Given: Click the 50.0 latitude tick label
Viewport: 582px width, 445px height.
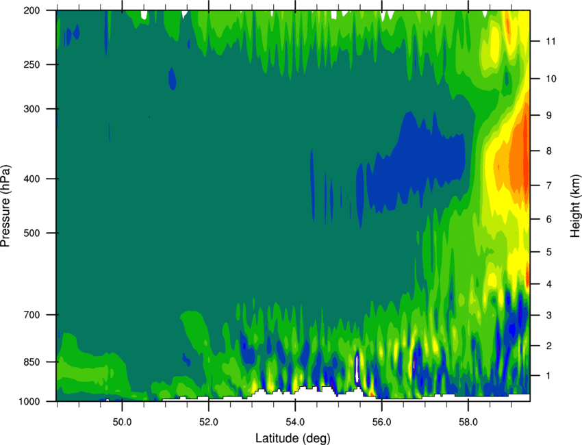Looking at the screenshot, I should pos(122,422).
